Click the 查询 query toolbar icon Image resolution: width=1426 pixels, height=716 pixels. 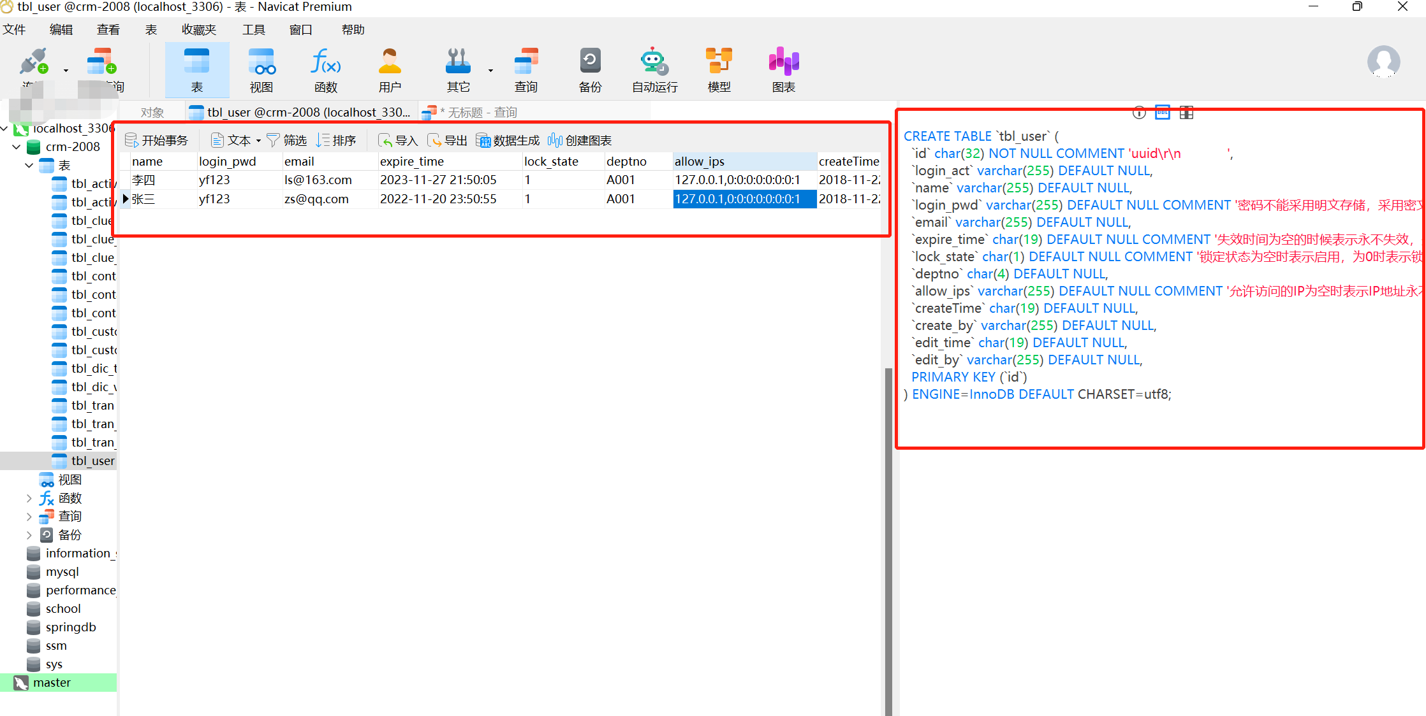click(526, 69)
